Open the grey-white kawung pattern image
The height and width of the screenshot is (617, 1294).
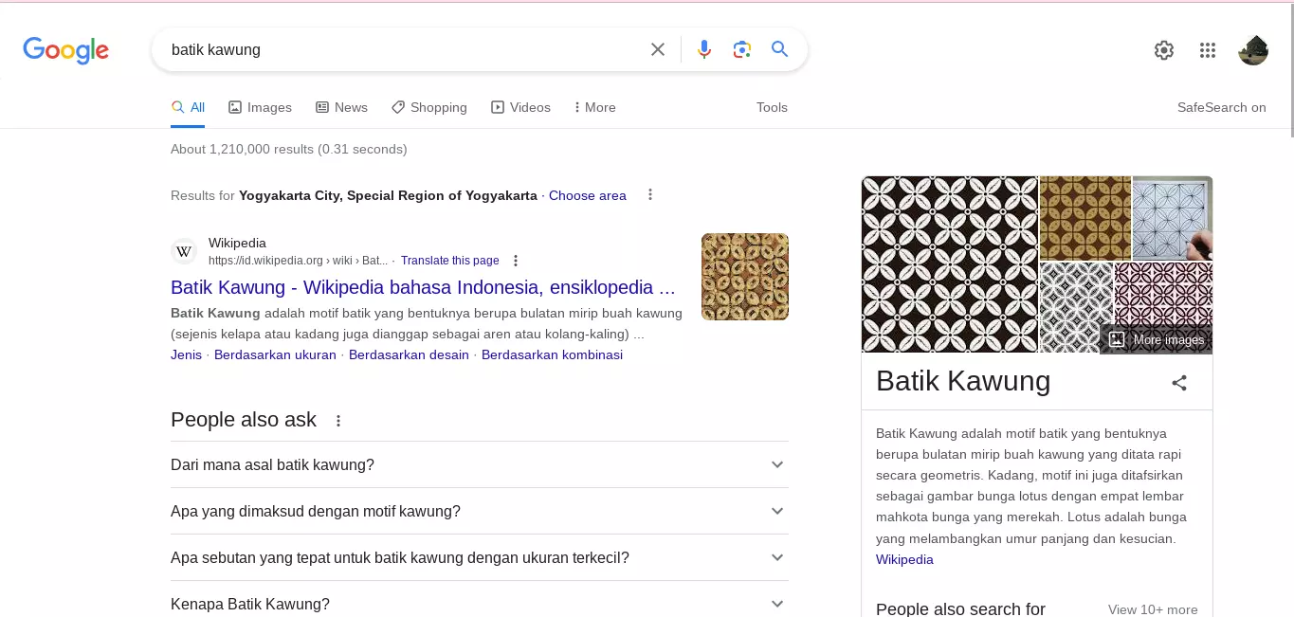(1076, 307)
